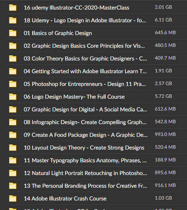
Task: Open 07 Graphic Design for Digital folder name
Action: click(85, 109)
